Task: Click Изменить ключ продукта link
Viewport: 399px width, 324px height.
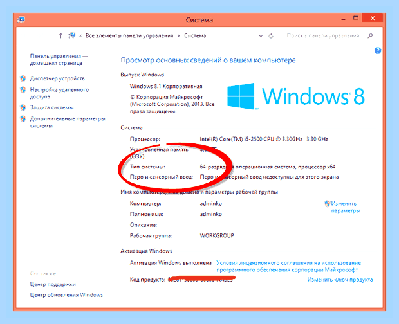Action: point(340,280)
